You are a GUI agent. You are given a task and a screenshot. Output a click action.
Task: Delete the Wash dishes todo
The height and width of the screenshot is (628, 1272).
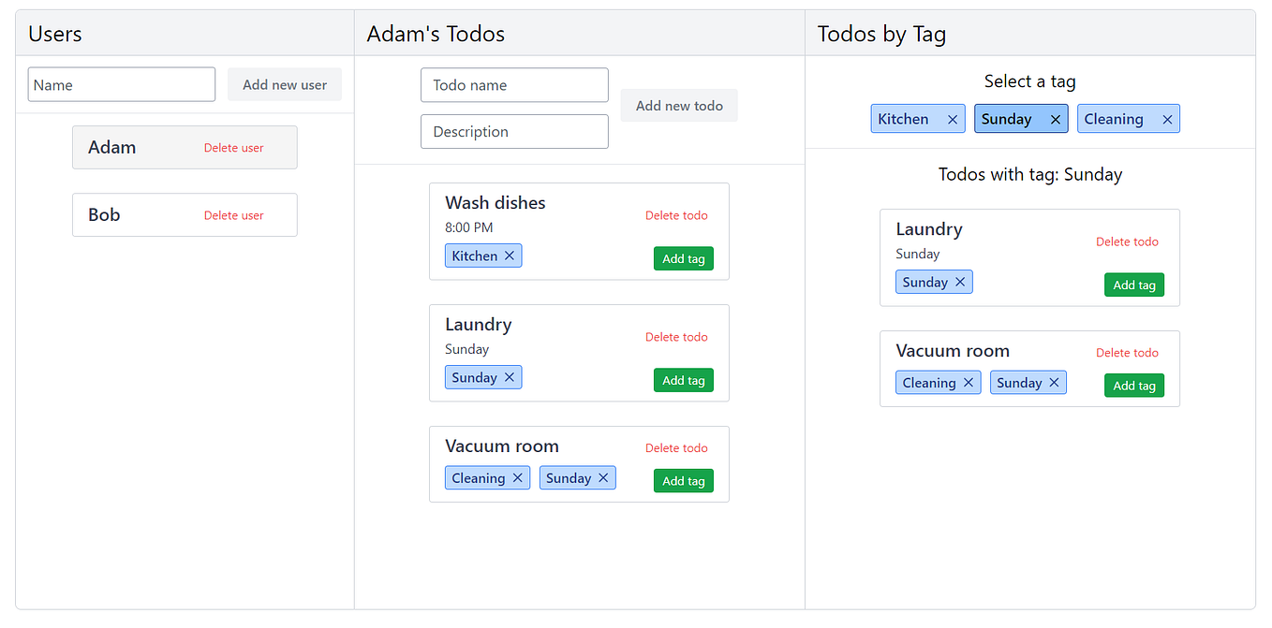[676, 215]
